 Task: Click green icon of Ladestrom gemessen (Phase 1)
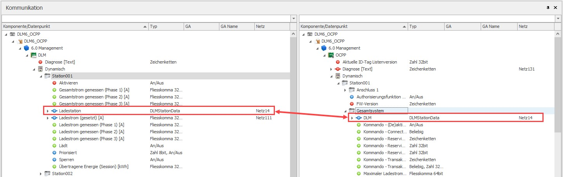click(x=54, y=125)
